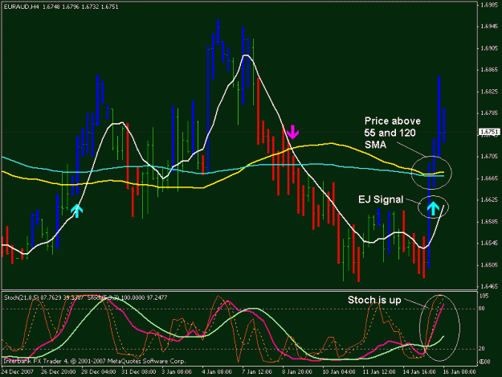The width and height of the screenshot is (502, 377).
Task: Click price axis level 1.6905
Action: coord(489,48)
